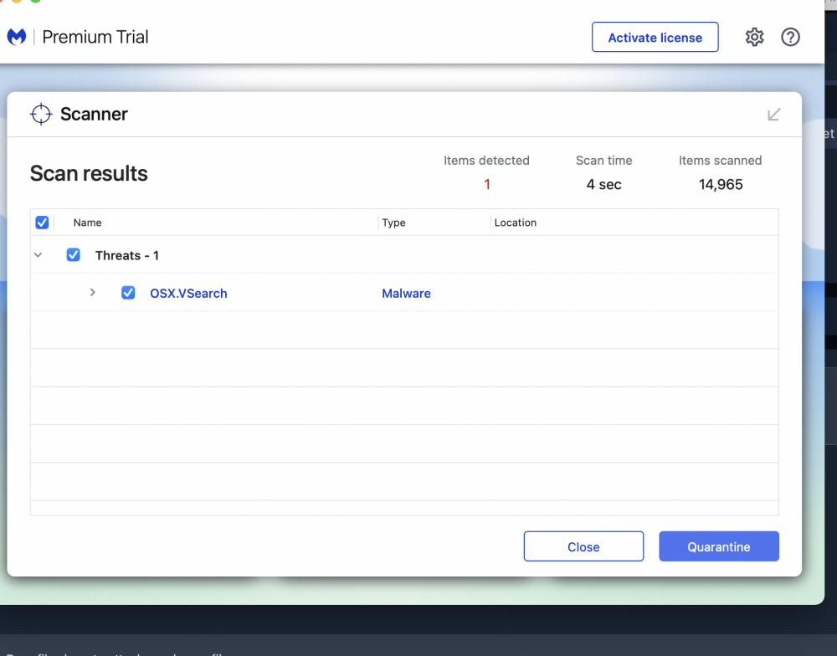Shrink the Scanner panel with the arrow icon
This screenshot has width=837, height=656.
pos(774,115)
